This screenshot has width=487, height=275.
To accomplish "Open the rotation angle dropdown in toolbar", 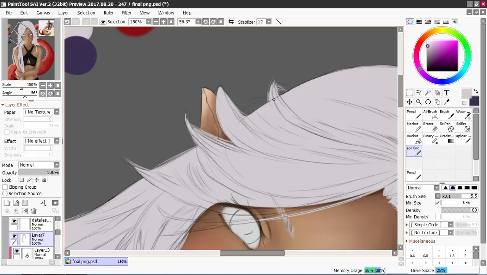I will pyautogui.click(x=198, y=22).
